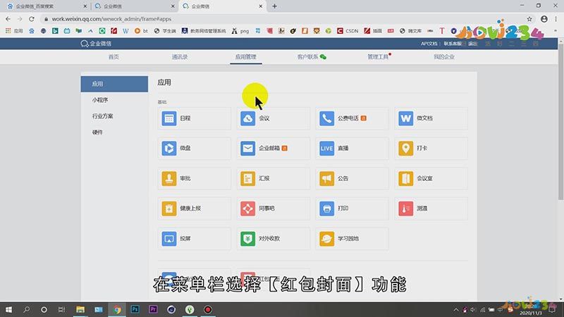
Task: Open the 测温 temperature app icon
Action: (x=406, y=209)
